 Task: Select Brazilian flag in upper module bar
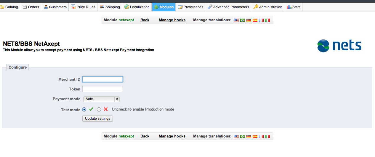(243, 20)
